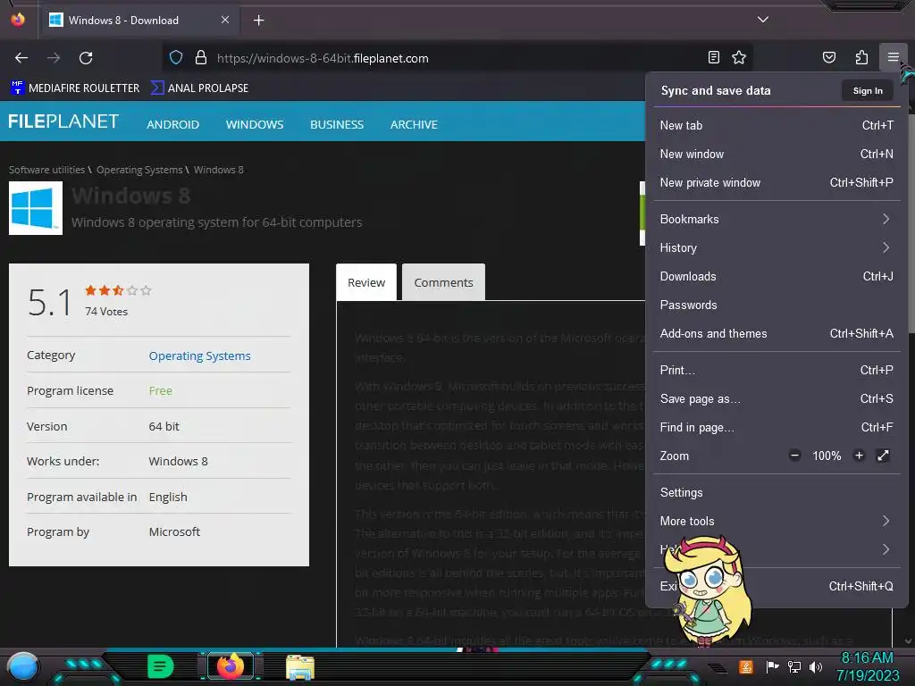Expand the More tools submenu

pos(776,521)
